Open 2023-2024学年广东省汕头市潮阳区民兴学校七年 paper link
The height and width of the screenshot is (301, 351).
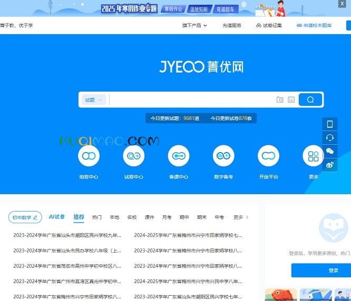coord(188,297)
